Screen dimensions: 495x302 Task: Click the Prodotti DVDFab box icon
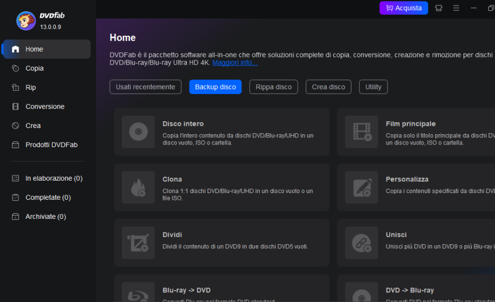[15, 145]
